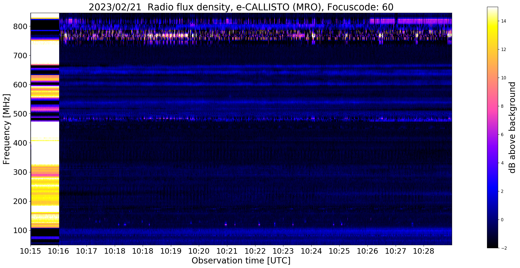This screenshot has width=520, height=268.
Task: Click the colorbar tick label 12
Action: coord(503,49)
